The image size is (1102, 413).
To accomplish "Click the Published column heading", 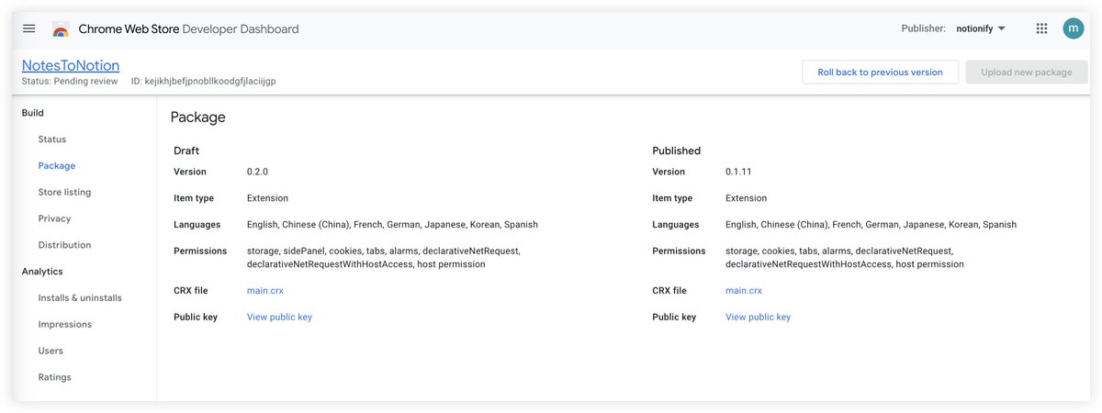I will click(677, 151).
